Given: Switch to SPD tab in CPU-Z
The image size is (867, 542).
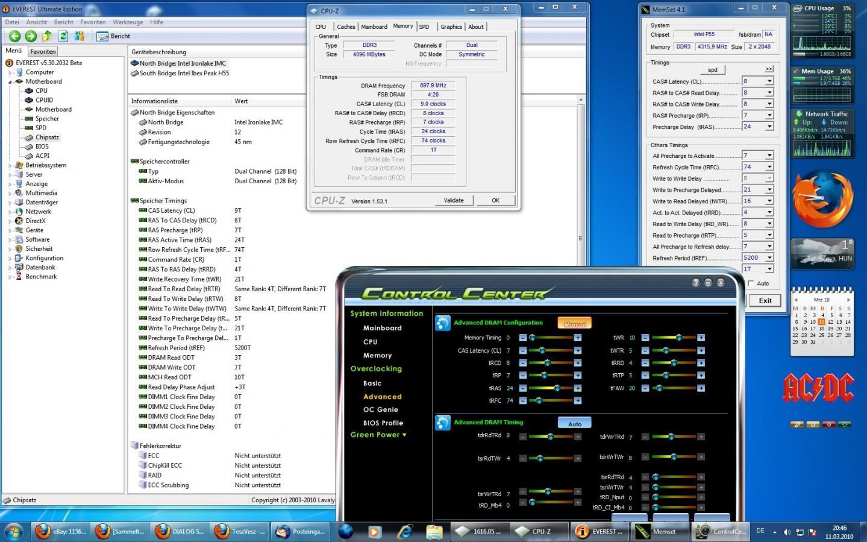Looking at the screenshot, I should coord(424,27).
